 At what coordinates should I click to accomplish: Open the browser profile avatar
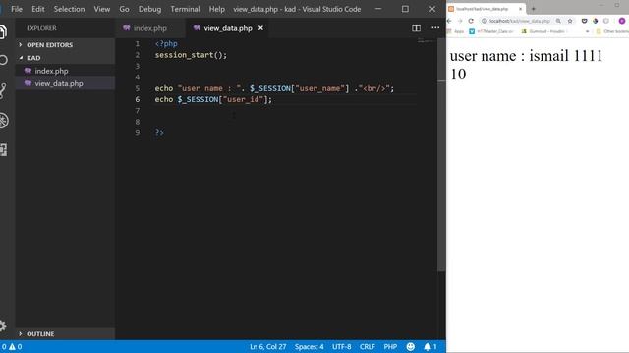[x=622, y=21]
